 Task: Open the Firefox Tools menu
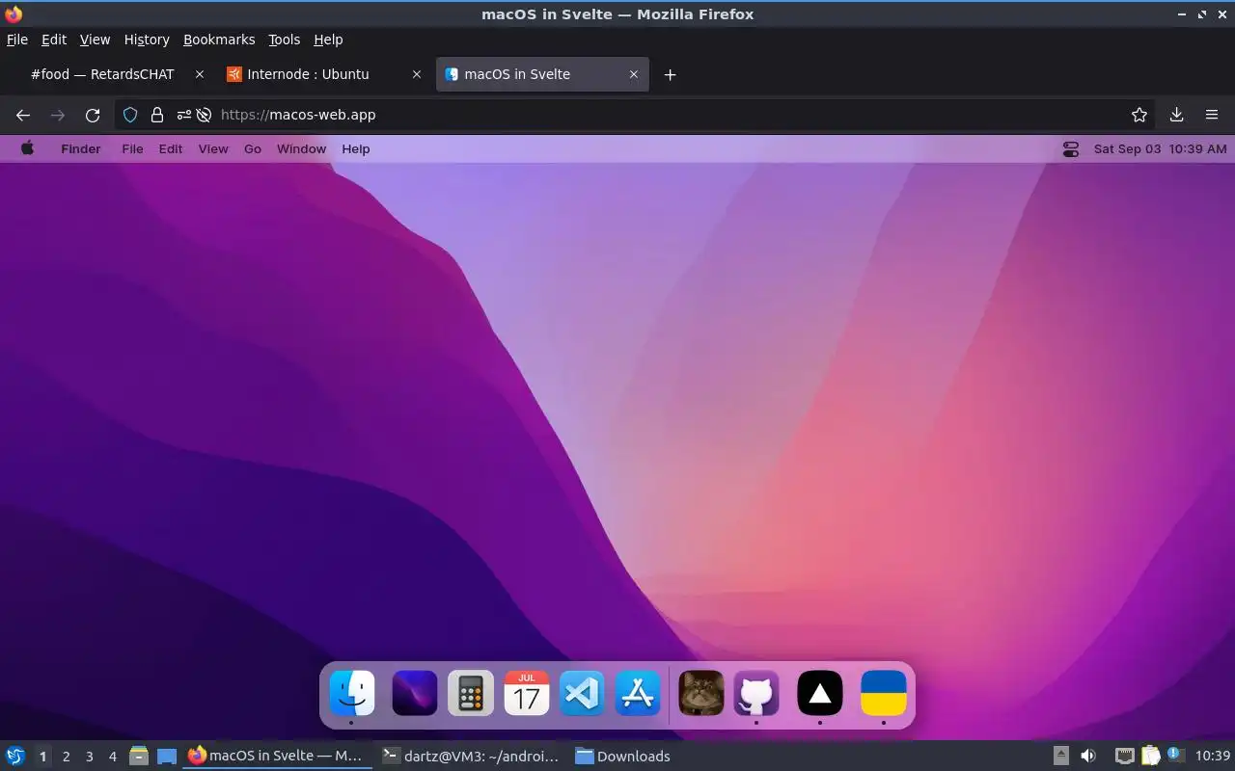[x=285, y=40]
